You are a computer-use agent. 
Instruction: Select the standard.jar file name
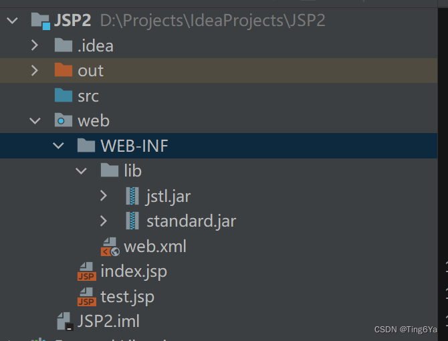(x=191, y=221)
